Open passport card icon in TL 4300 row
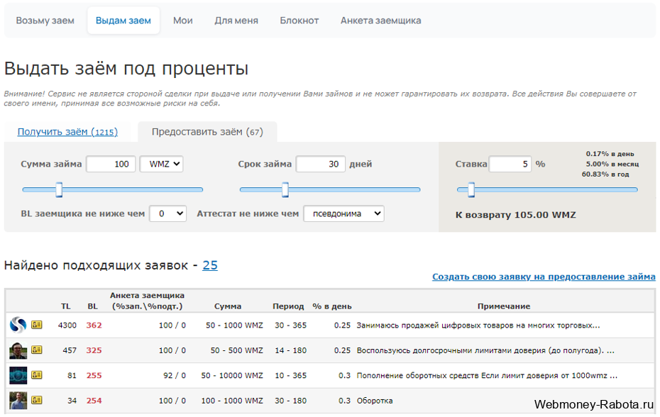The height and width of the screenshot is (417, 660). (37, 324)
